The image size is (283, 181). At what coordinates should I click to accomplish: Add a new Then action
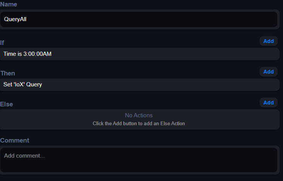click(x=268, y=72)
